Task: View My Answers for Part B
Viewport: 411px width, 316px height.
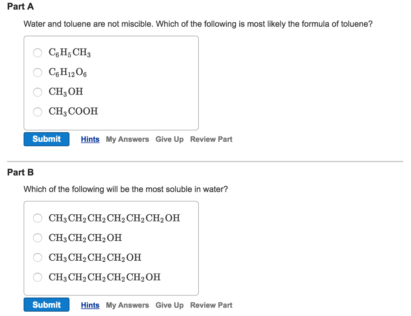Action: (x=127, y=305)
